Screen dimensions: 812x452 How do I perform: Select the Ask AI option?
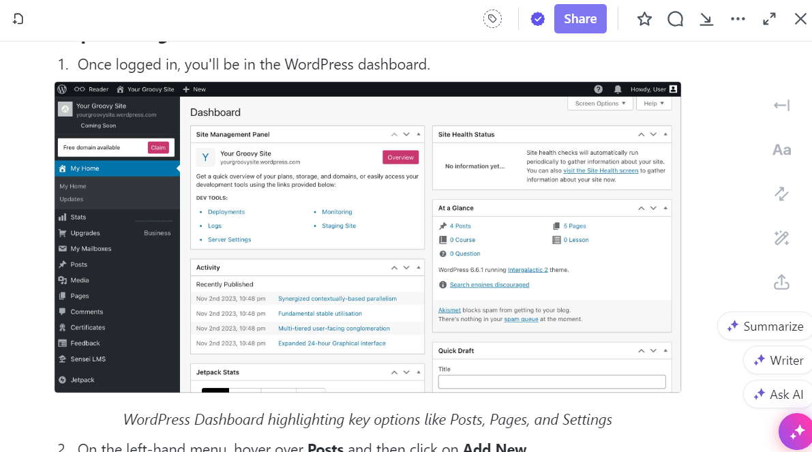point(778,395)
